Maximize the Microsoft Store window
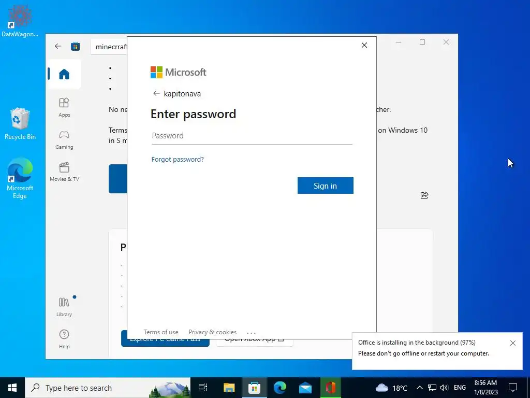The height and width of the screenshot is (398, 530). 422,42
